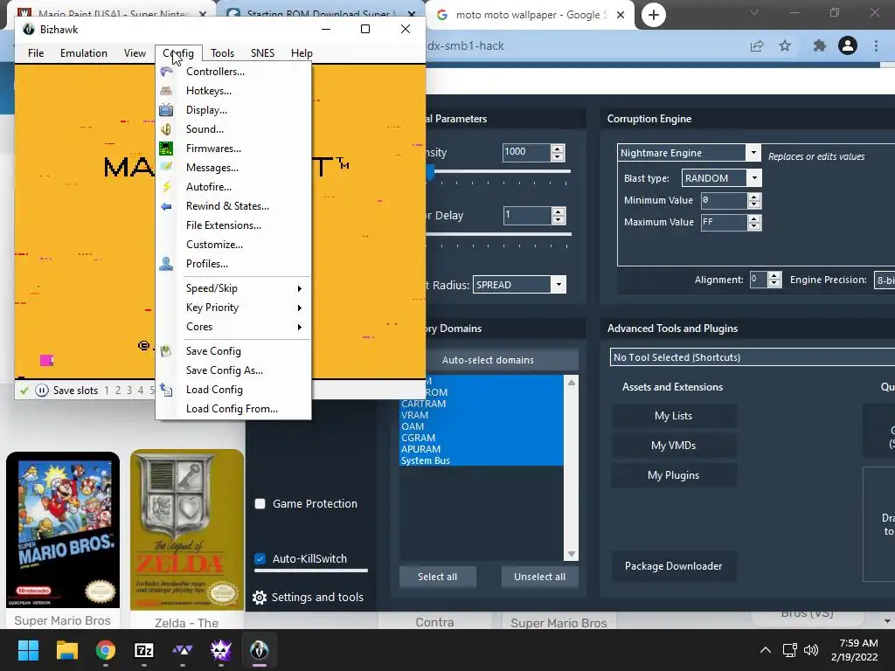Screen dimensions: 895x671
Task: Increment the Error Delay value stepper
Action: tap(559, 211)
